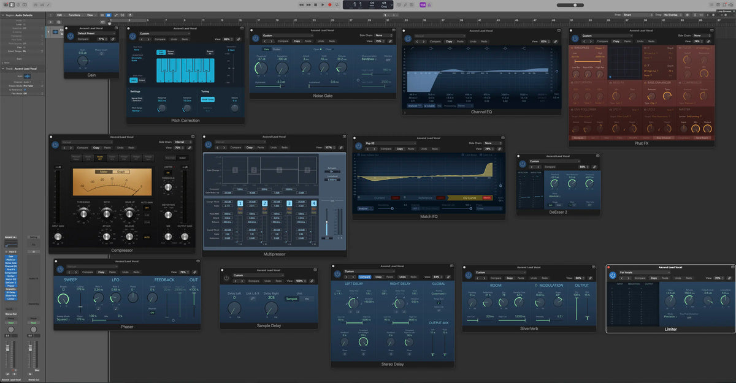
Task: Toggle Warmth ON in the Phaser
Action: point(151,312)
